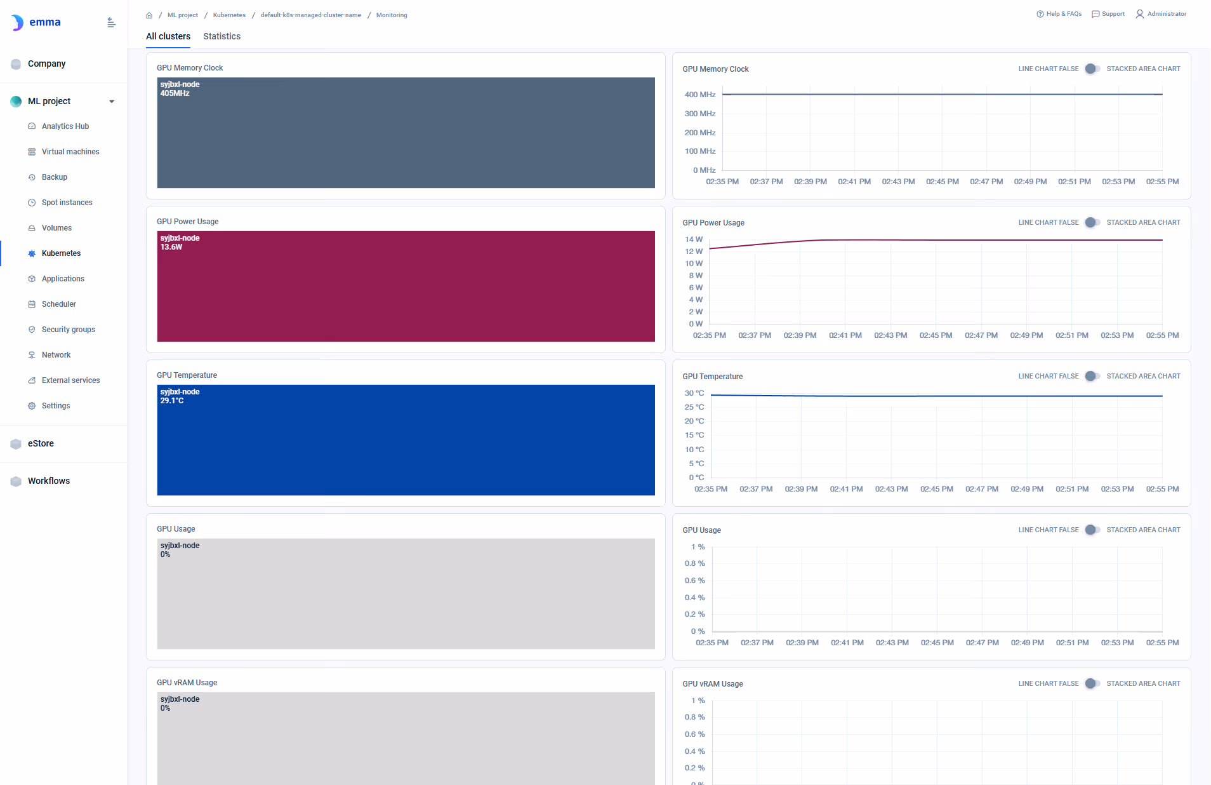The image size is (1211, 785).
Task: Click the Scheduler calendar icon
Action: click(x=32, y=304)
